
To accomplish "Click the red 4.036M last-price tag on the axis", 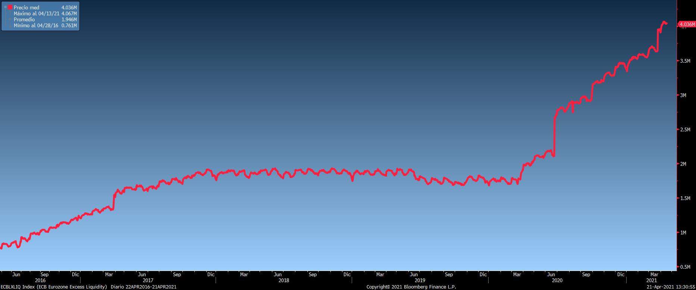I will 687,24.
